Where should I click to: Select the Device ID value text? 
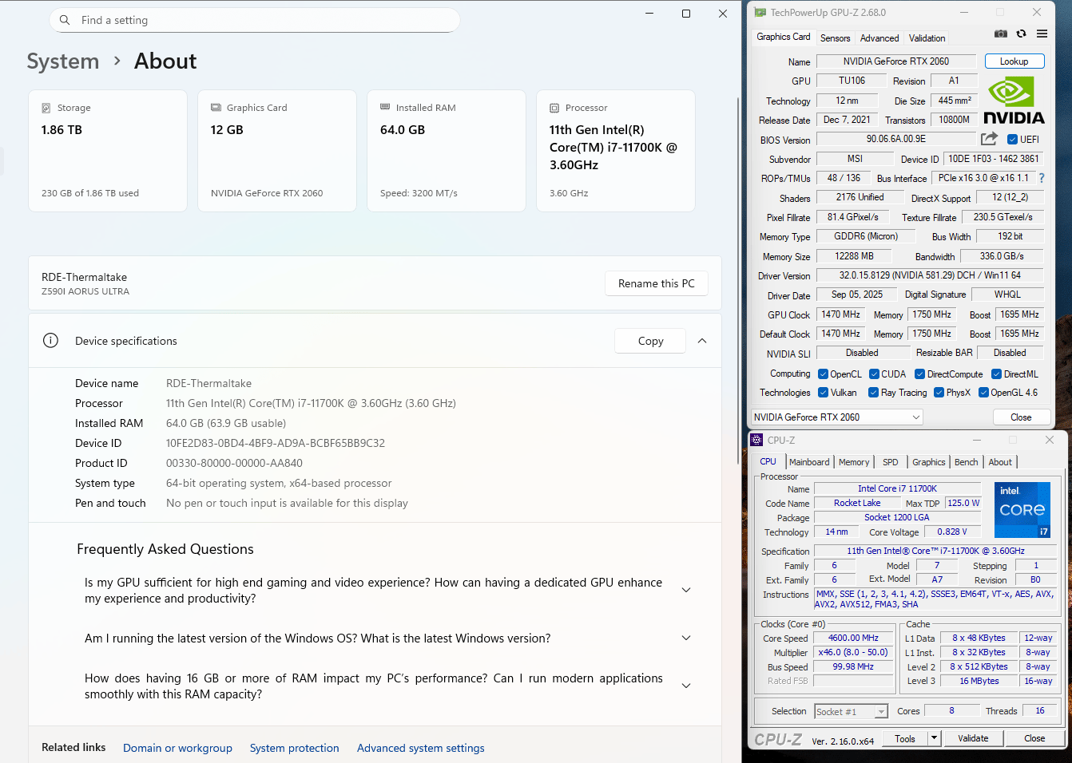[x=276, y=443]
